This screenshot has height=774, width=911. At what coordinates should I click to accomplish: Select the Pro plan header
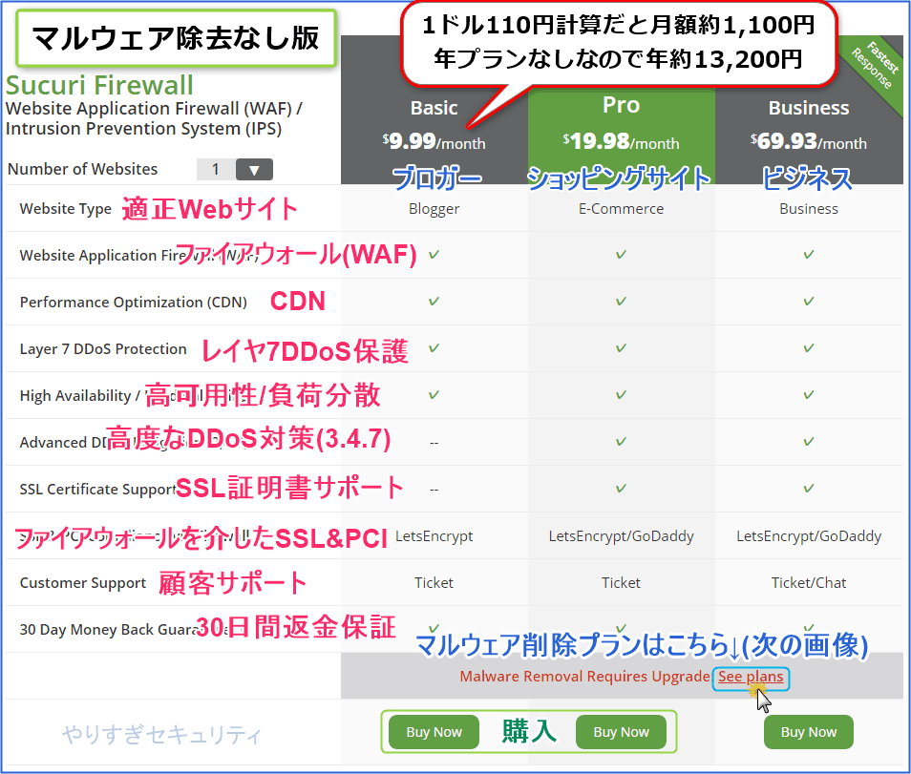(x=621, y=105)
